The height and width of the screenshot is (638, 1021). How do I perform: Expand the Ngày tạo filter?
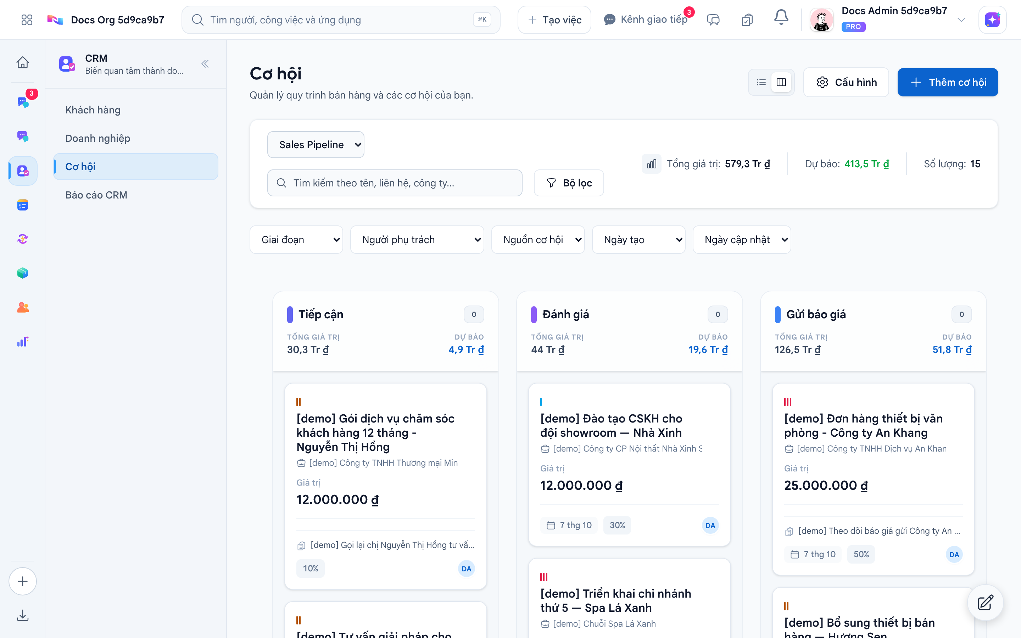pos(639,240)
